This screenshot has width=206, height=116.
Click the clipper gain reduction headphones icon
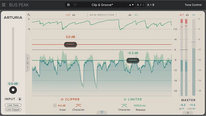74,15
